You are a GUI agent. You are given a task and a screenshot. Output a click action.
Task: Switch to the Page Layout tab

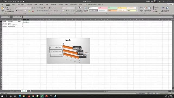tap(21, 5)
